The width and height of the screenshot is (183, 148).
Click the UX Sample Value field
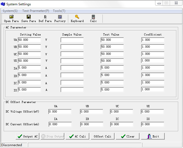pyautogui.click(x=72, y=61)
